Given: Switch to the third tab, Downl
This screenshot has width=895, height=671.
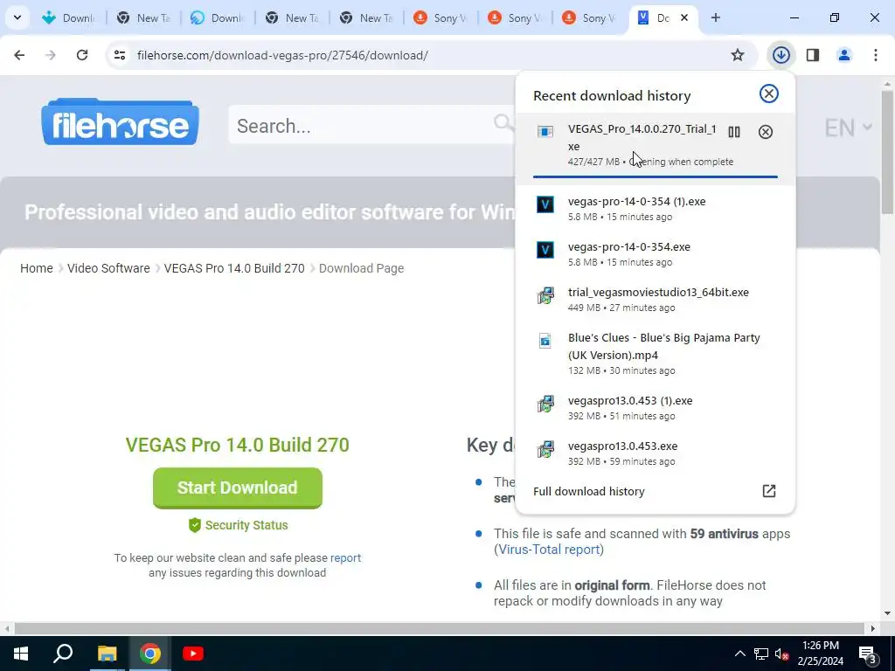Looking at the screenshot, I should tap(218, 18).
